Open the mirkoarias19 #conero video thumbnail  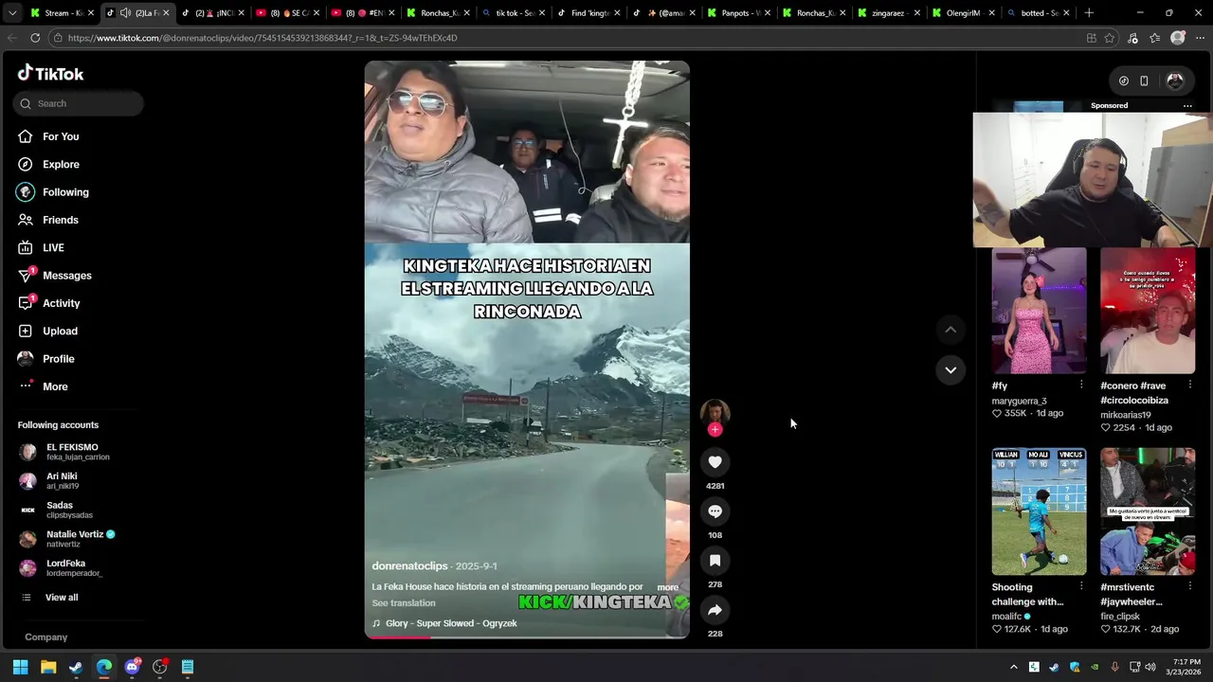point(1148,311)
